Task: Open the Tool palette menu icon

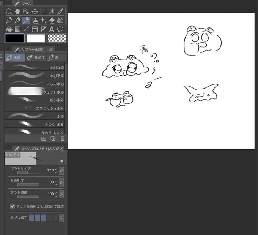Action: [8, 2]
